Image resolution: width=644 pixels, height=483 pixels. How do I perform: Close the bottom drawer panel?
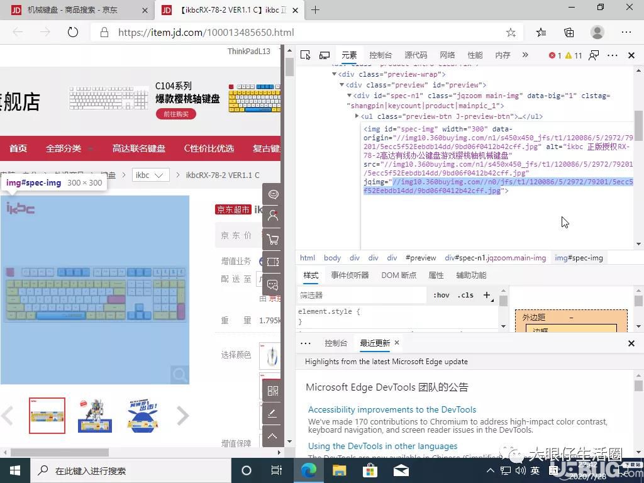pos(631,343)
